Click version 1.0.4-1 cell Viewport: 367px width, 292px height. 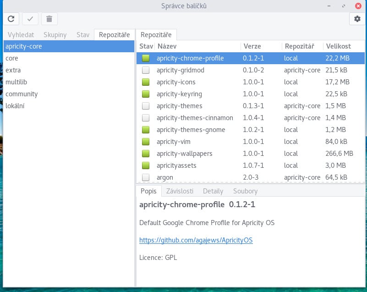coord(253,118)
